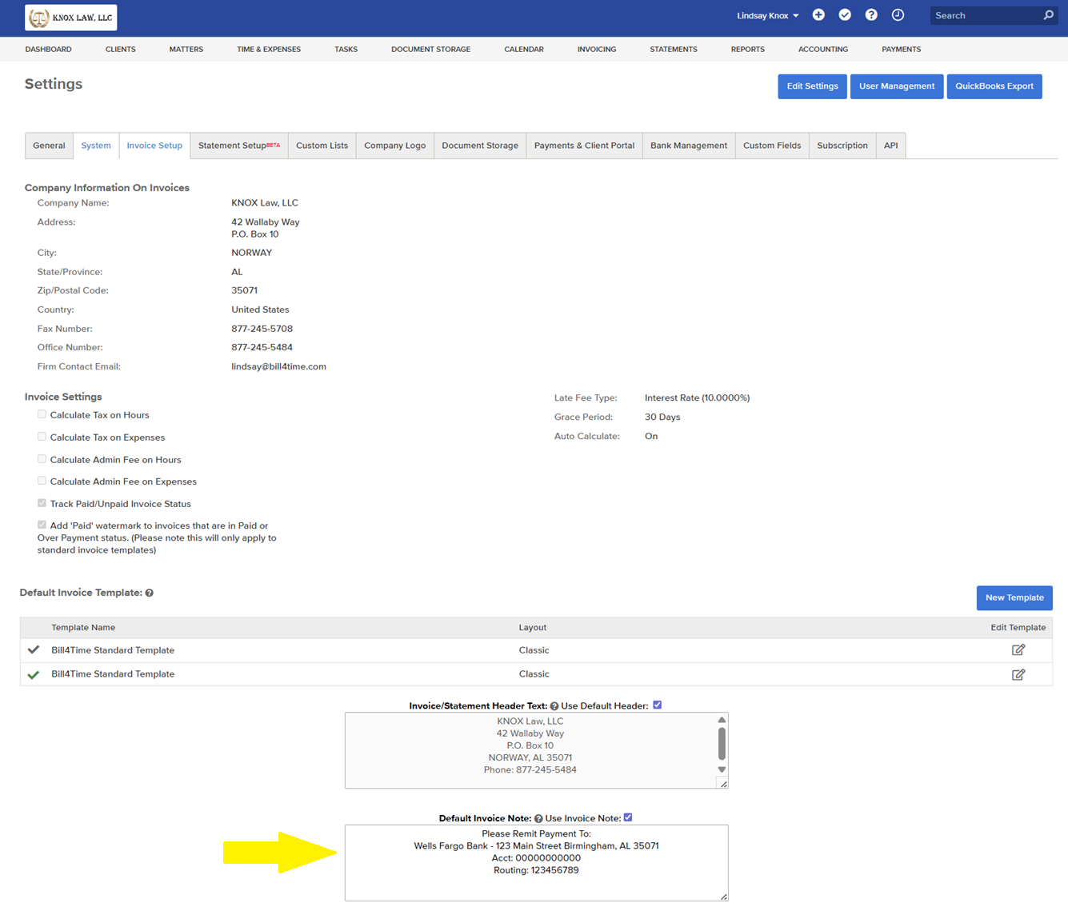Switch to Document Storage settings tab
This screenshot has width=1068, height=923.
pyautogui.click(x=480, y=146)
